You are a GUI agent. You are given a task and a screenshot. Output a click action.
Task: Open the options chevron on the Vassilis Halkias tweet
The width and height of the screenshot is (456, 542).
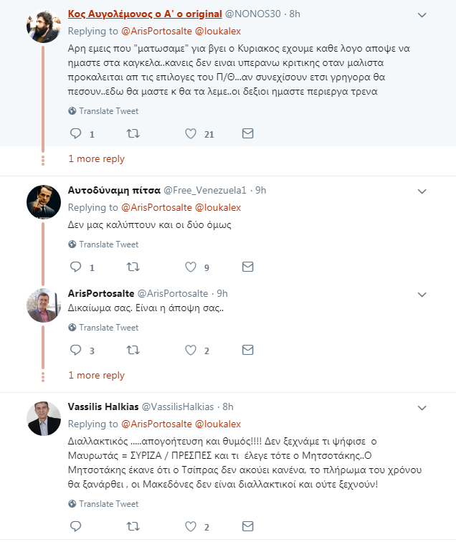[x=422, y=408]
